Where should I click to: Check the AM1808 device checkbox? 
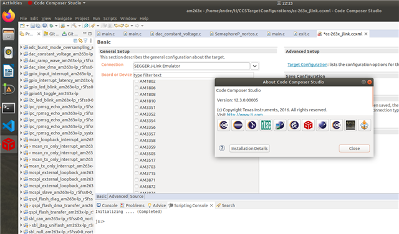click(x=137, y=94)
